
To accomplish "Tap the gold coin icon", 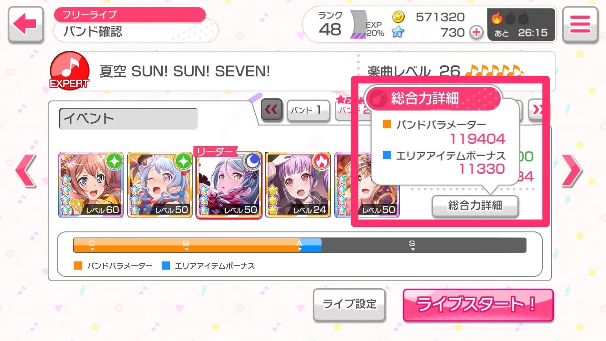I will (398, 17).
